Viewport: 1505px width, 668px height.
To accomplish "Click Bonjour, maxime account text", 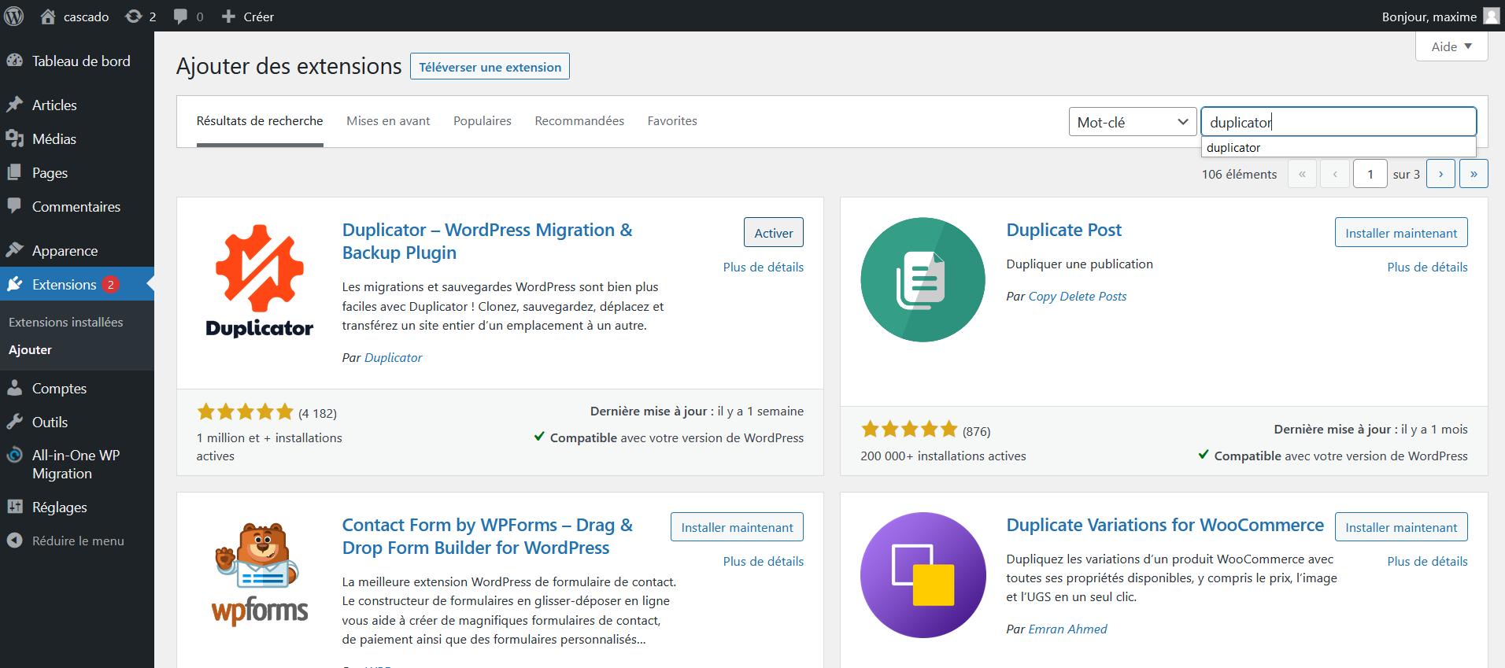I will [x=1429, y=17].
